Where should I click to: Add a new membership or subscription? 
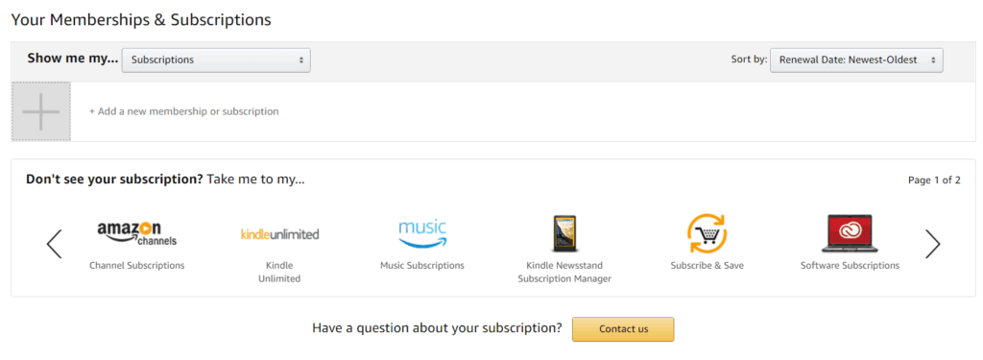point(184,111)
